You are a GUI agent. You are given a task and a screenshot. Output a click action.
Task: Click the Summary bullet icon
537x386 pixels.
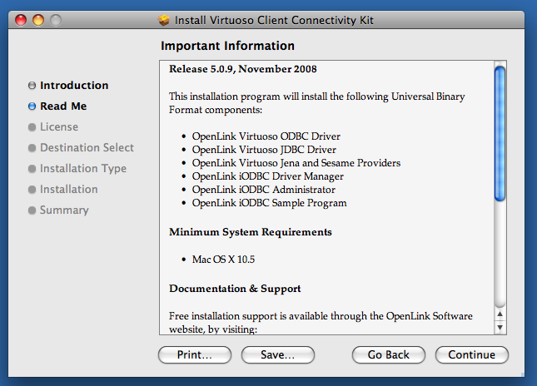tap(32, 210)
